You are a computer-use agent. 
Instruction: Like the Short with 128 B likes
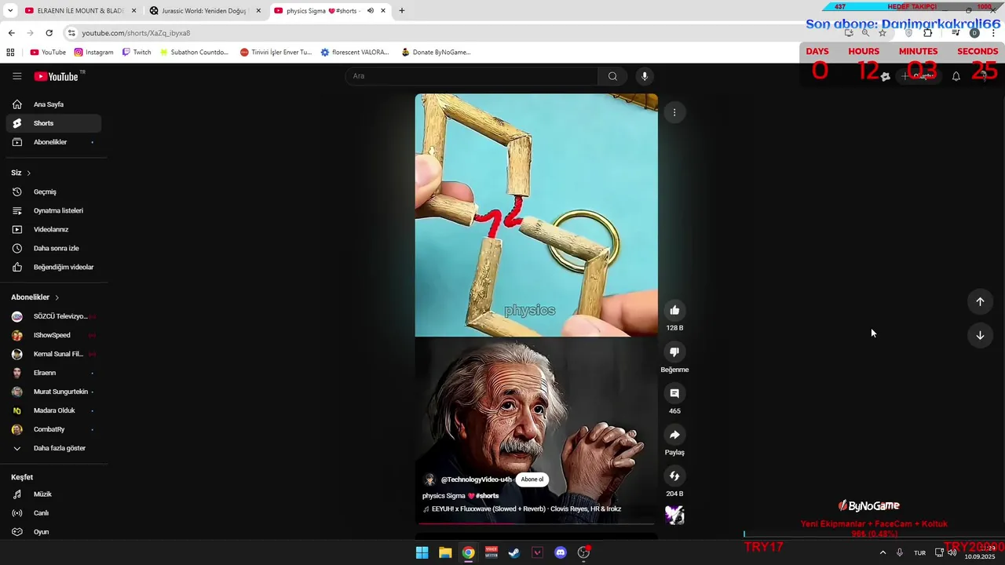pyautogui.click(x=674, y=310)
